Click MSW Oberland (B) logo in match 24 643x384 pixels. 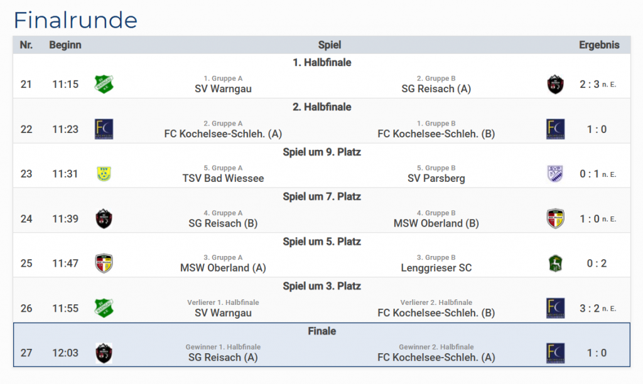(555, 218)
